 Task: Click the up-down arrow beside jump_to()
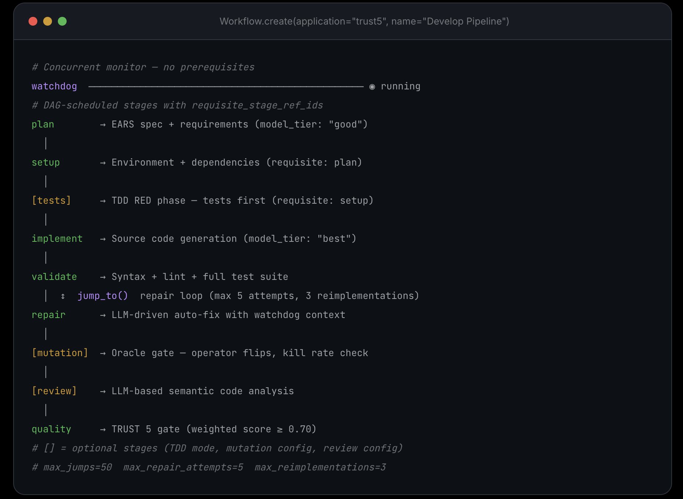click(63, 296)
